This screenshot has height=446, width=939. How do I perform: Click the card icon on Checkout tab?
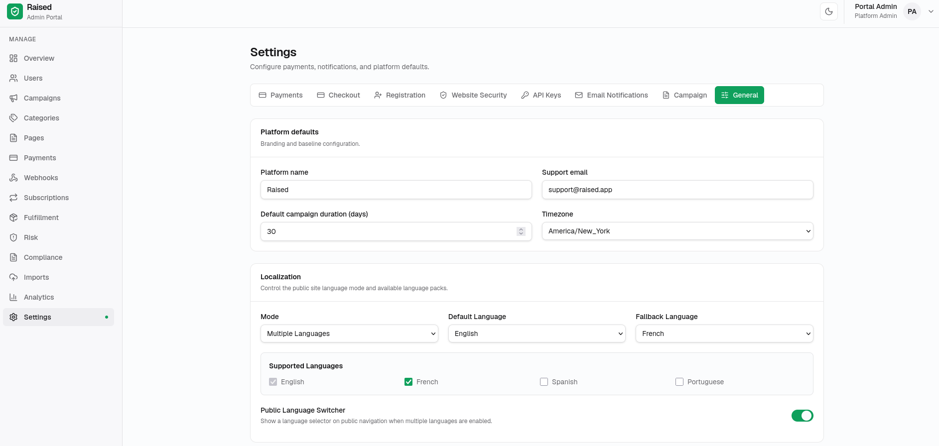pyautogui.click(x=321, y=95)
